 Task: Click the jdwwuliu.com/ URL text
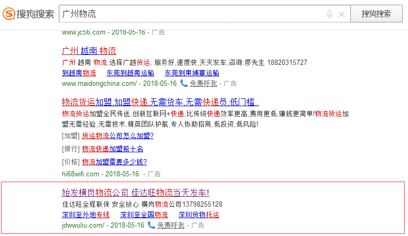click(x=83, y=225)
